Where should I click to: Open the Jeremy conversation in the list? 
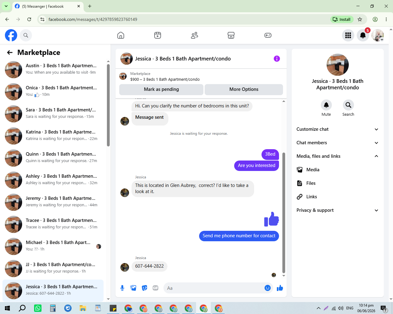click(53, 202)
